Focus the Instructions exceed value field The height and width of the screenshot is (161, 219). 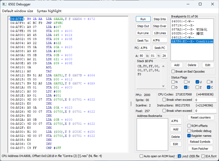pos(206,111)
